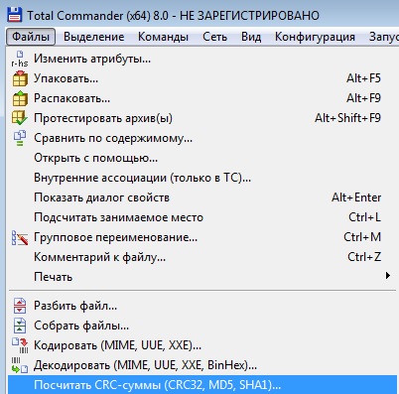Click the decode icon beside Декодировать
Image resolution: width=399 pixels, height=394 pixels.
pyautogui.click(x=20, y=365)
